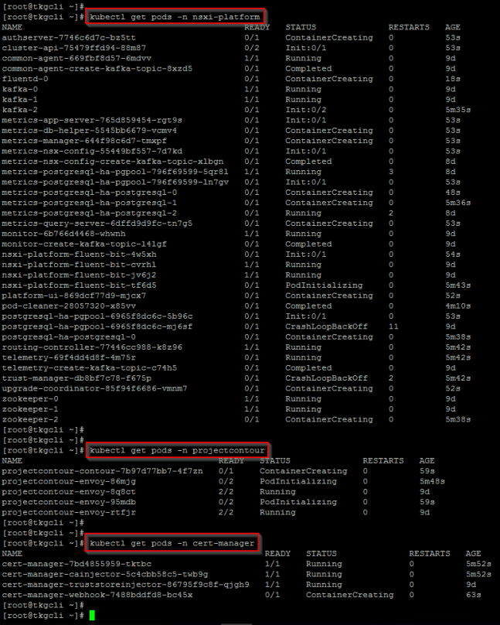The width and height of the screenshot is (500, 625).
Task: Click the zookeeper-2 pod name
Action: pyautogui.click(x=30, y=420)
